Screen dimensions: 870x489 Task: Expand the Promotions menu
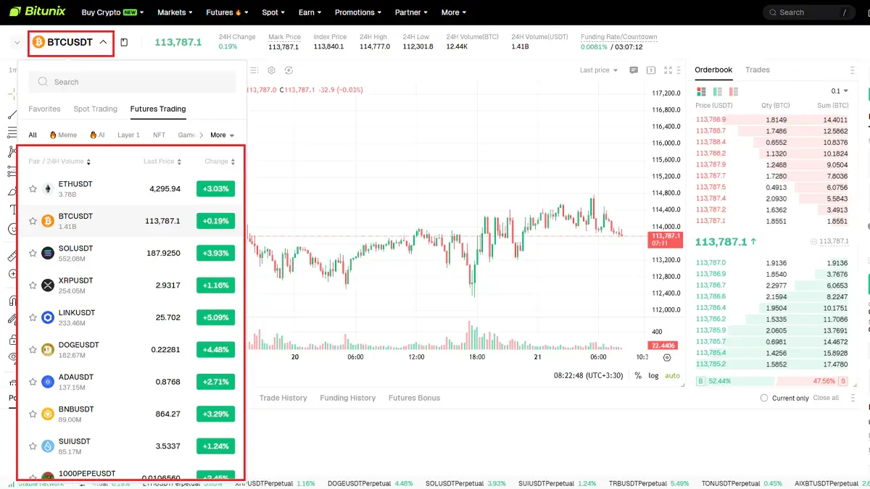(x=358, y=12)
